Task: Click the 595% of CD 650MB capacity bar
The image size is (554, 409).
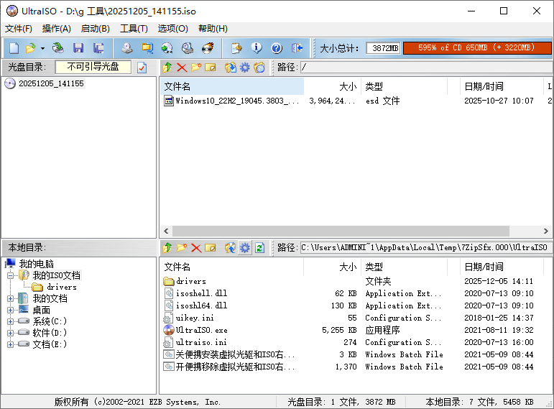Action: [477, 47]
